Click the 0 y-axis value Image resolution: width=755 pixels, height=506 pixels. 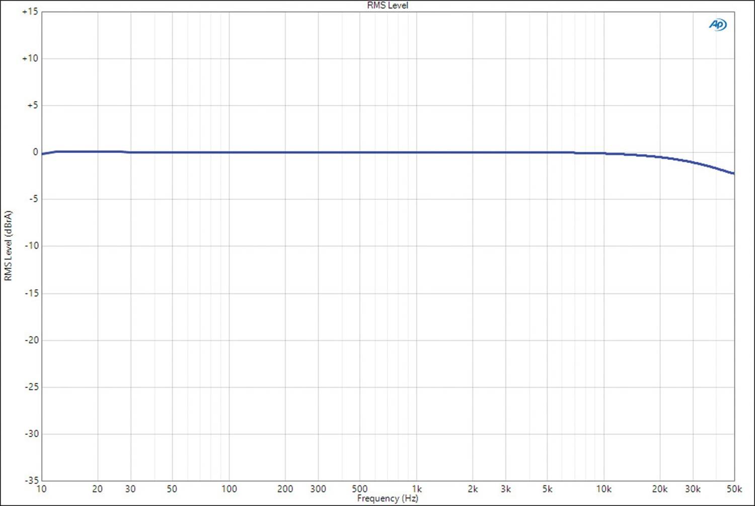tap(35, 152)
